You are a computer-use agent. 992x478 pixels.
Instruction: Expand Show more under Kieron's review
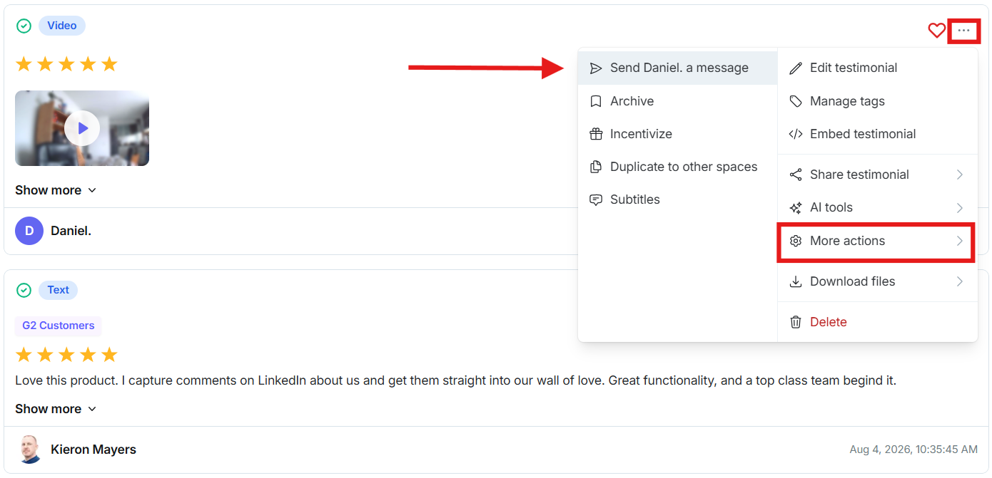pyautogui.click(x=56, y=409)
